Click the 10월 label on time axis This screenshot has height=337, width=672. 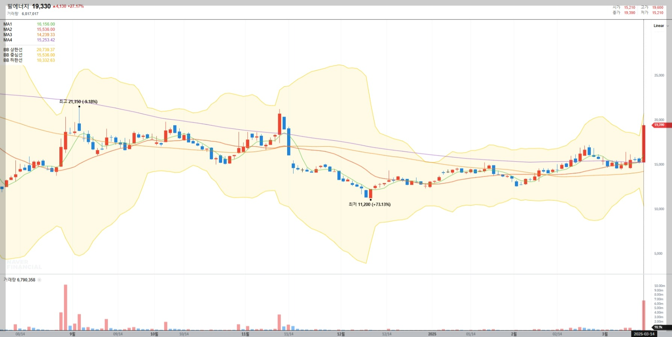[154, 334]
